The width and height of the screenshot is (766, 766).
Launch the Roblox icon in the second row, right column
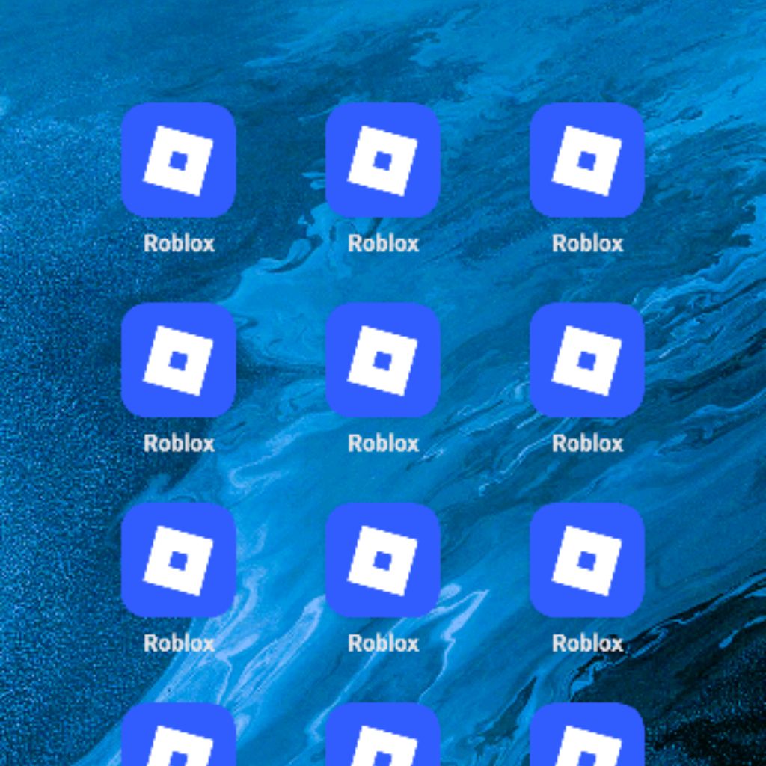(587, 360)
